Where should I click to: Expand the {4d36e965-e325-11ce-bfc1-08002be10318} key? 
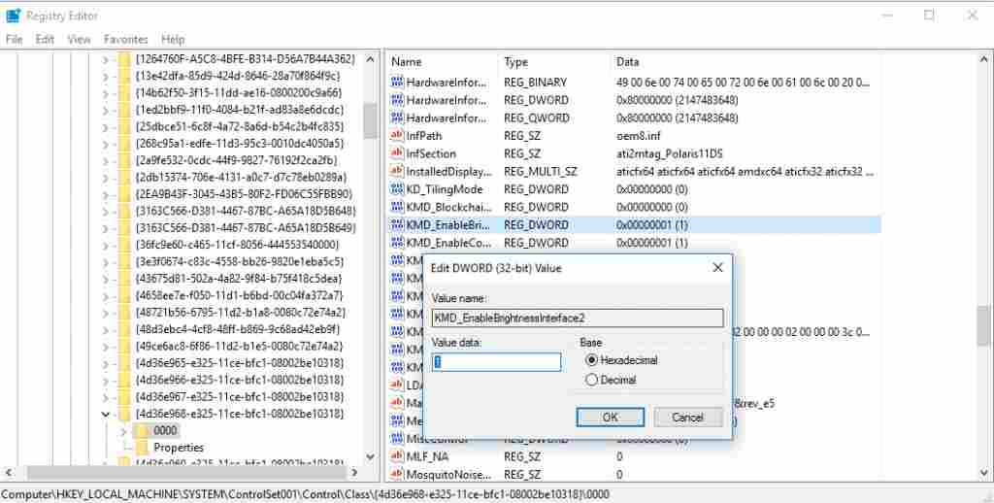[x=106, y=363]
